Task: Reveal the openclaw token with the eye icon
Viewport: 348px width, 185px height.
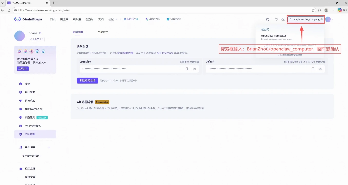Action: point(194,69)
